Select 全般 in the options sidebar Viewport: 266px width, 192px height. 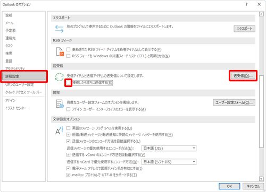(x=23, y=15)
